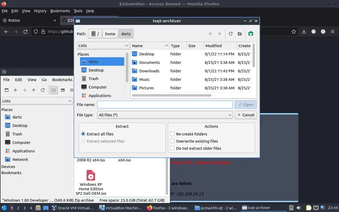The image size is (339, 212).
Task: Click the green gear options icon in the dialog
Action: (251, 34)
